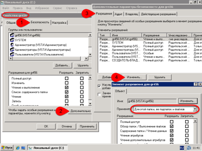Toggle Полный доступ Разрешить checkbox in properties dialog
This screenshot has width=202, height=151.
click(x=67, y=78)
